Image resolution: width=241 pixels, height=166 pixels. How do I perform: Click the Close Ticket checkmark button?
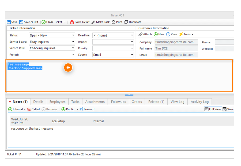(x=52, y=22)
